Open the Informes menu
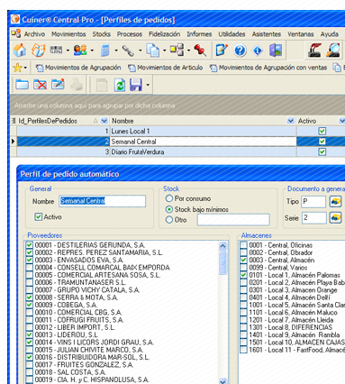345x384 pixels. 199,34
